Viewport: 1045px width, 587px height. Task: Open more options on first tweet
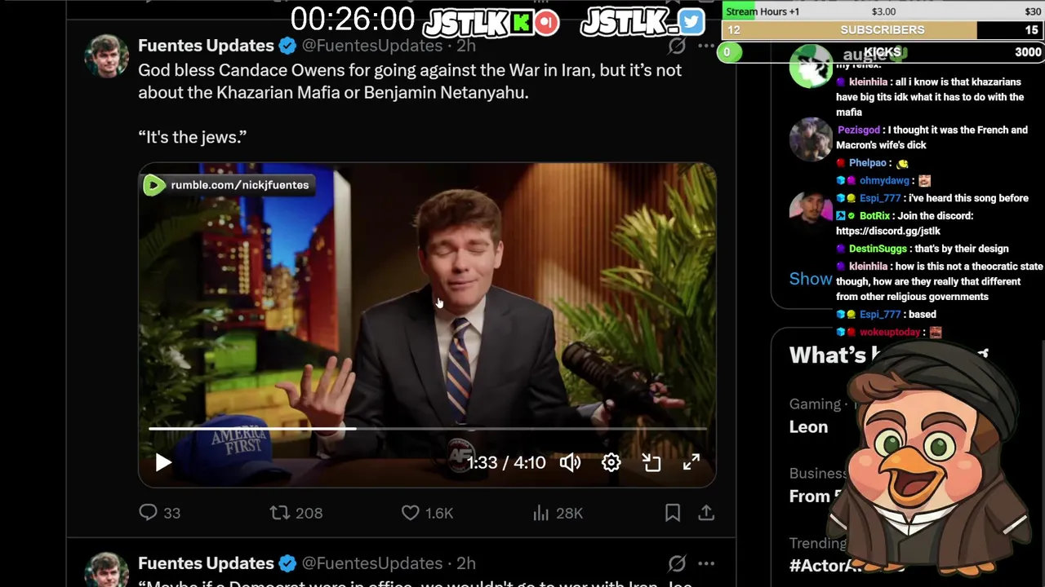[706, 46]
